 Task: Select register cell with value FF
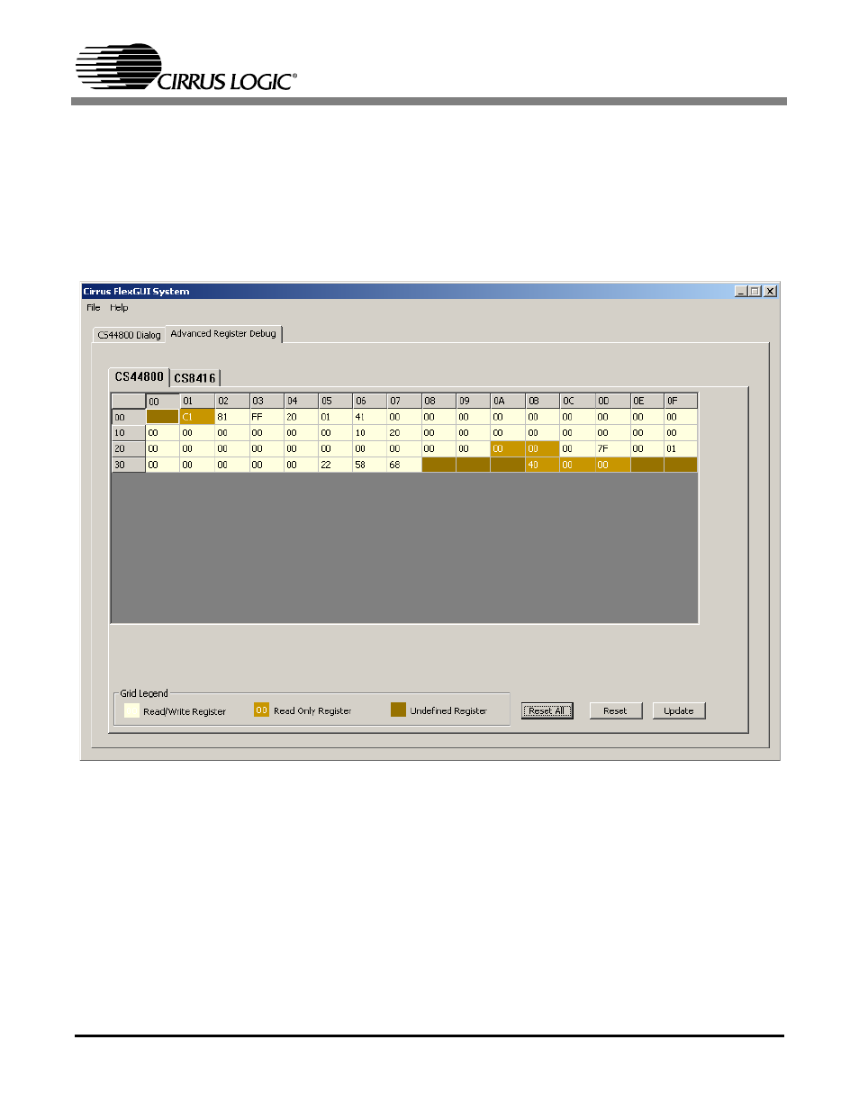267,417
